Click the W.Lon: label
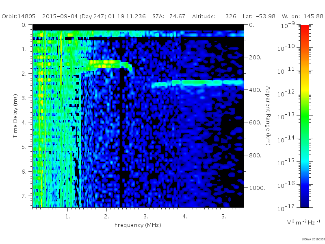Image resolution: width=325 pixels, height=244 pixels. [291, 16]
